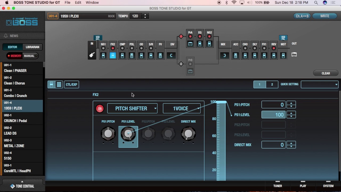Click the Ch.A↔B button
The image size is (341, 192).
coord(302,16)
